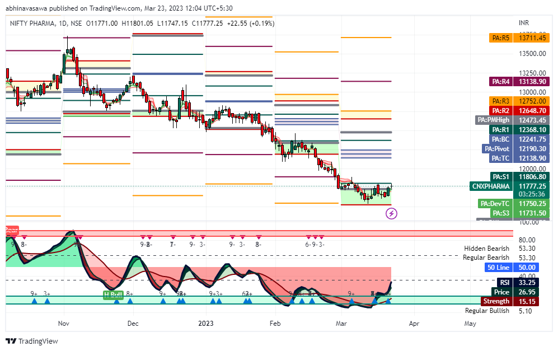Click the 12000.00 price axis tick
Viewport: 558px width, 351px height.
tap(532, 169)
